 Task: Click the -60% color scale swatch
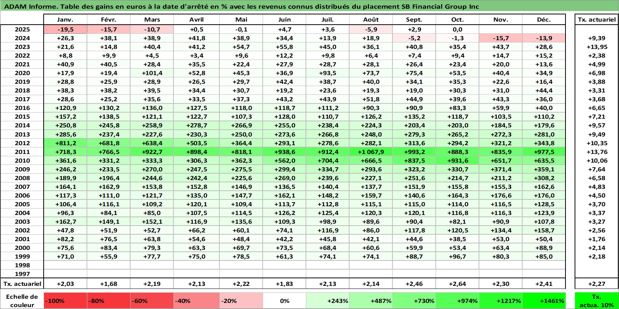(152, 301)
